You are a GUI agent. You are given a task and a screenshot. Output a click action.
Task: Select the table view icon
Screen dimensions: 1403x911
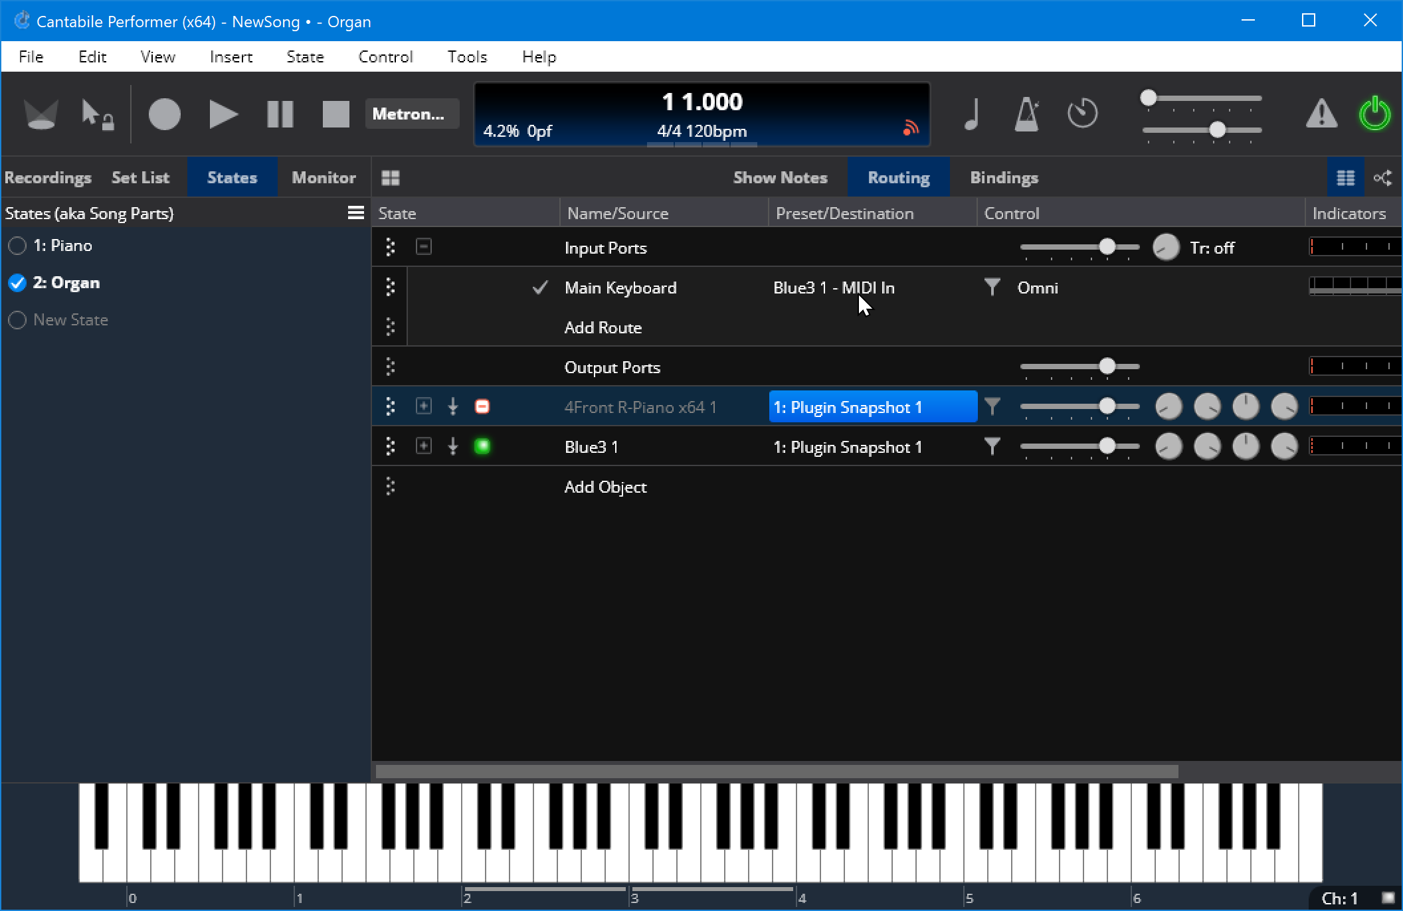[x=1345, y=177]
